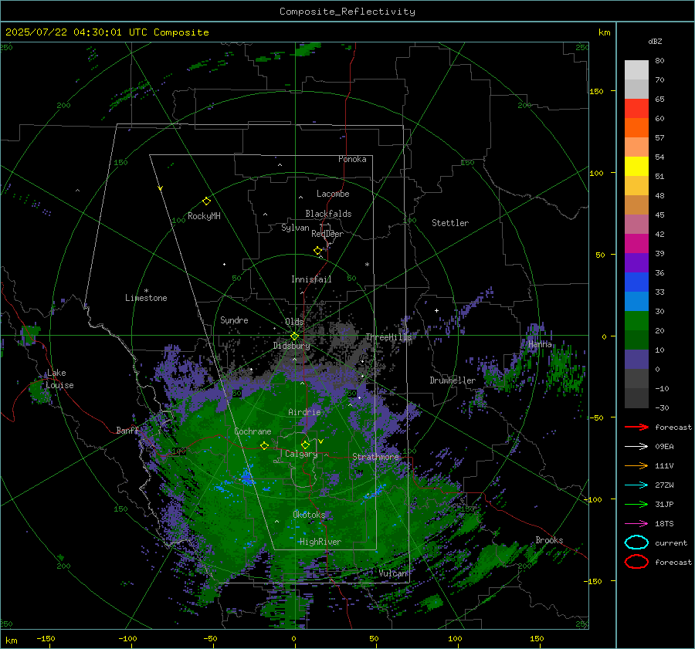Click the bright green 30-20 dBZ swatch
Viewport: 695px width, 649px height.
(x=636, y=320)
